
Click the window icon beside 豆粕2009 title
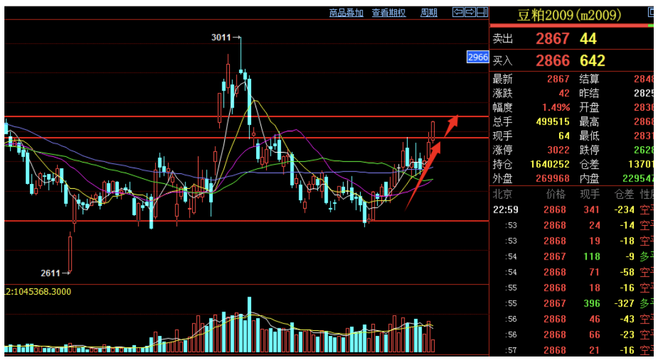[652, 13]
